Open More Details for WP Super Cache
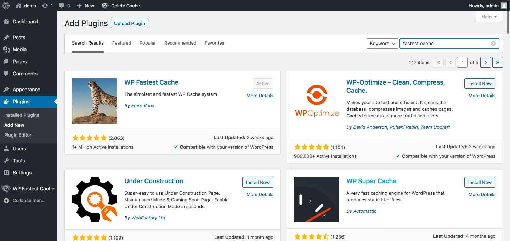 (x=482, y=194)
